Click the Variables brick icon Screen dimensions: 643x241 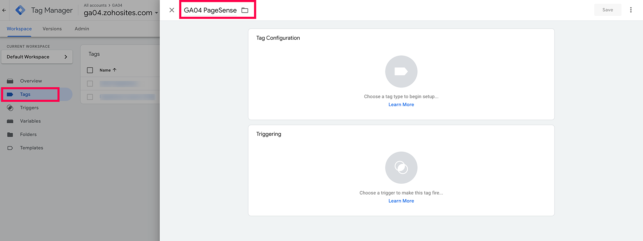(x=10, y=121)
